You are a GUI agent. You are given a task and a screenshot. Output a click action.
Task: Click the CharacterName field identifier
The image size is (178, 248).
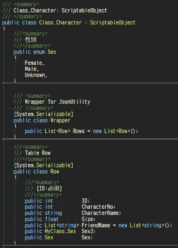point(100,213)
